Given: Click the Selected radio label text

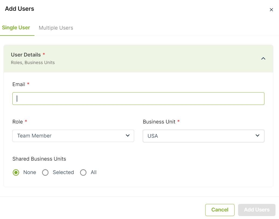Looking at the screenshot, I should 63,172.
